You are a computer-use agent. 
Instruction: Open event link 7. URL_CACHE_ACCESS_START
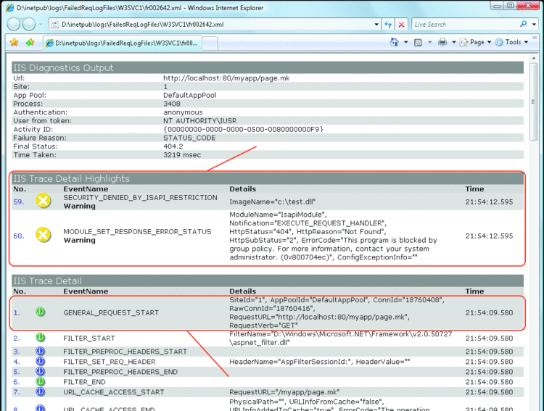tap(17, 392)
